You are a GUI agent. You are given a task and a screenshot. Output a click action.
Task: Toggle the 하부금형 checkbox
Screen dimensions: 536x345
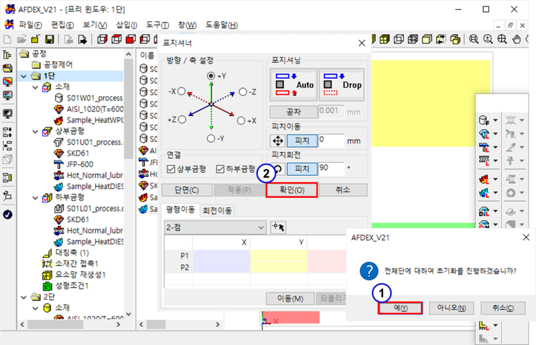pos(220,168)
